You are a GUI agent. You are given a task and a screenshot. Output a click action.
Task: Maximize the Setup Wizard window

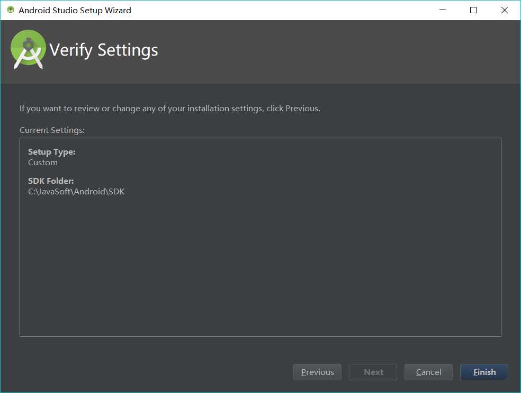[473, 10]
